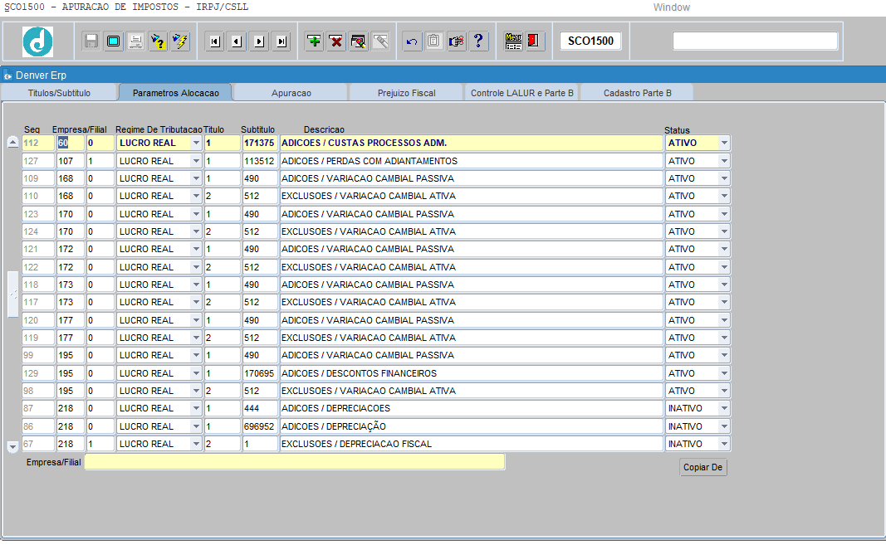Click the scroll down arrow of record list

(x=12, y=447)
